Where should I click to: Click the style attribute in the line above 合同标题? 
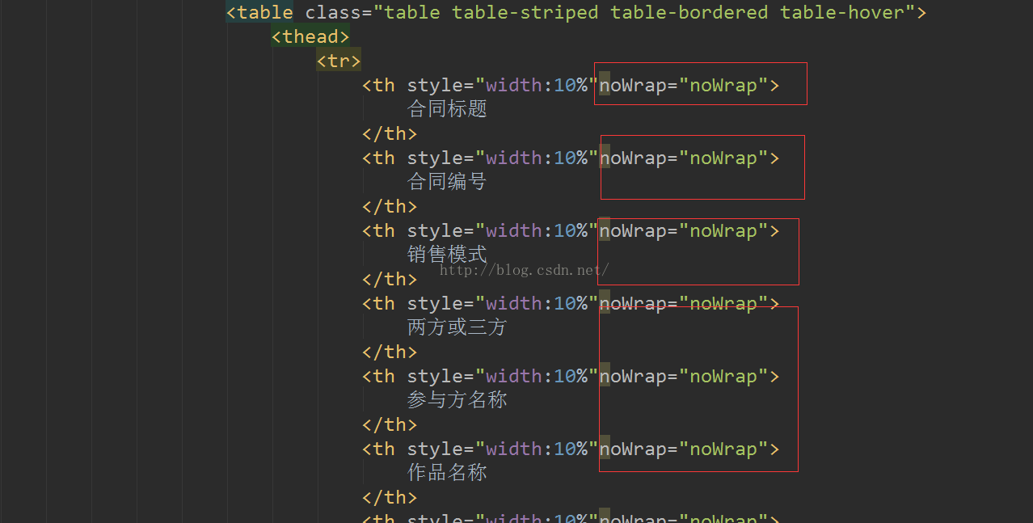click(435, 86)
